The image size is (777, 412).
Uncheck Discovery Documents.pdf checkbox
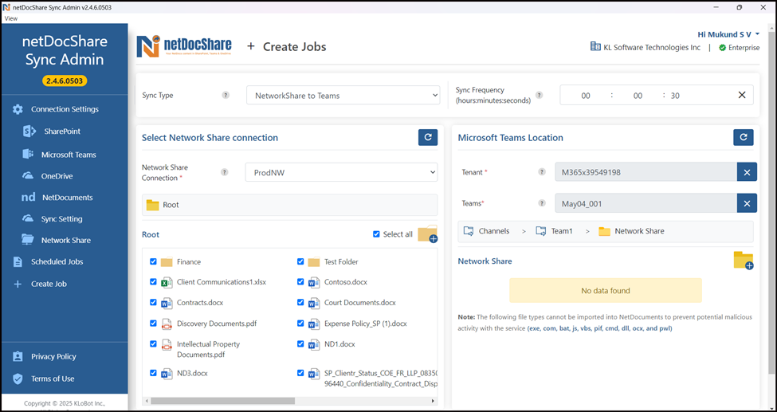(x=153, y=324)
